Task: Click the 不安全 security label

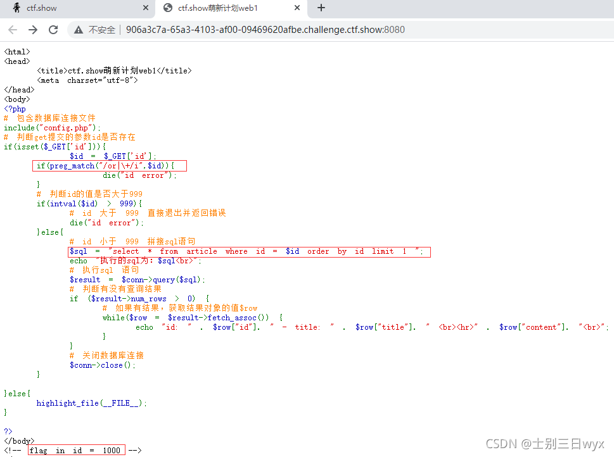Action: click(x=102, y=30)
